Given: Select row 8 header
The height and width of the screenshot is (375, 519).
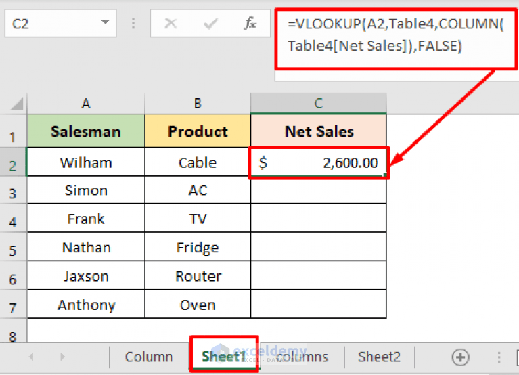Looking at the screenshot, I should coord(13,331).
